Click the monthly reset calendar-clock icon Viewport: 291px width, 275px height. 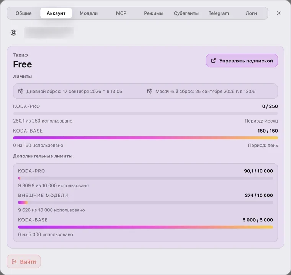(150, 92)
